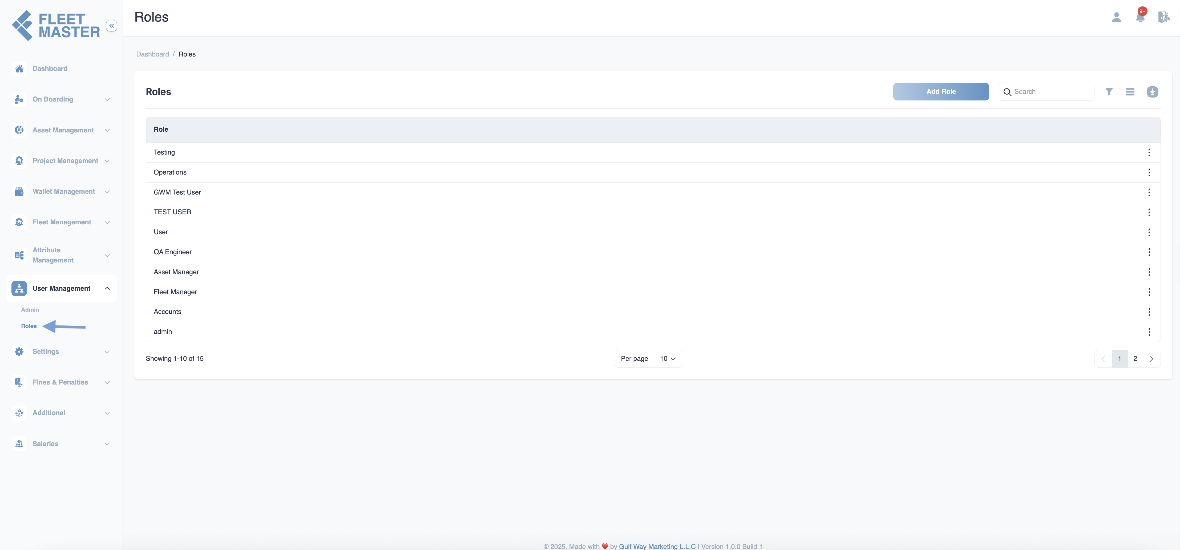Screen dimensions: 1180x550
Task: Select the 'Fleet Manager' role row text
Action: coord(175,292)
